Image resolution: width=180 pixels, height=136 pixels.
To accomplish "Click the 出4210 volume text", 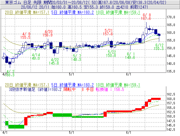I will 122,7.
